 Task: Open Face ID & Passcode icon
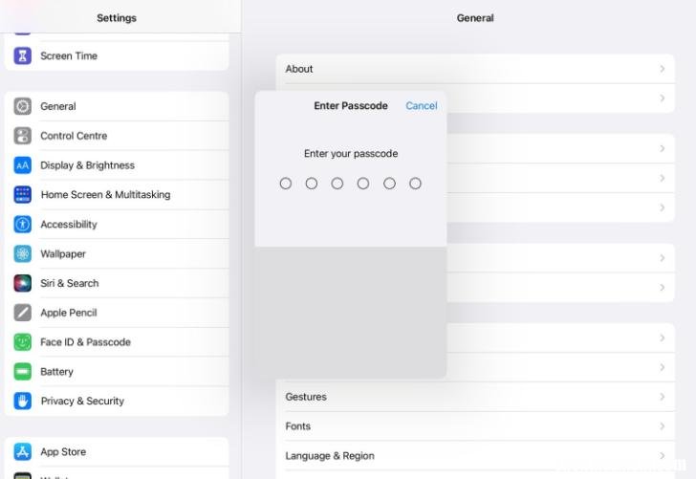pos(23,342)
